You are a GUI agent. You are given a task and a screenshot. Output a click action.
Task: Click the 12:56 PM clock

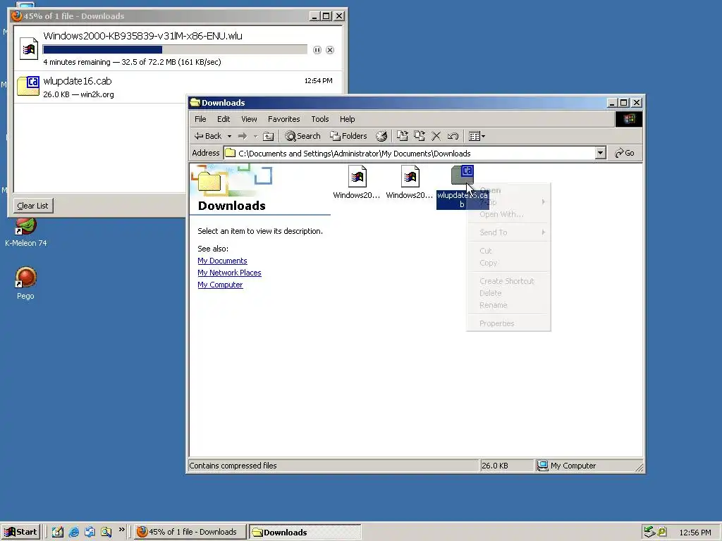(695, 533)
